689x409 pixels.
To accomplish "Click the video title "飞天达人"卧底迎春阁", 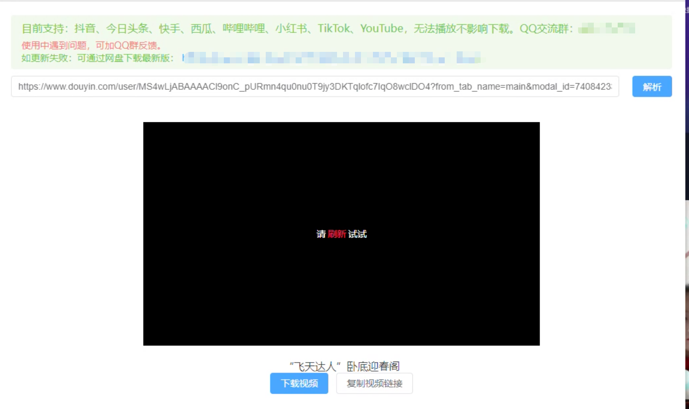I will click(x=344, y=366).
